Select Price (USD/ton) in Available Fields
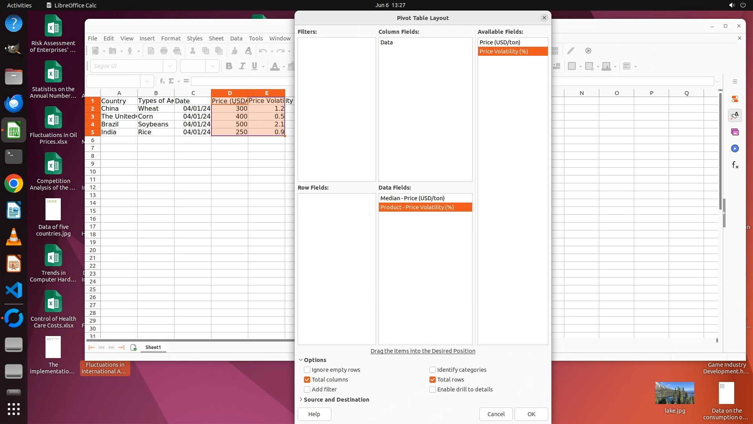The height and width of the screenshot is (424, 753). 500,42
